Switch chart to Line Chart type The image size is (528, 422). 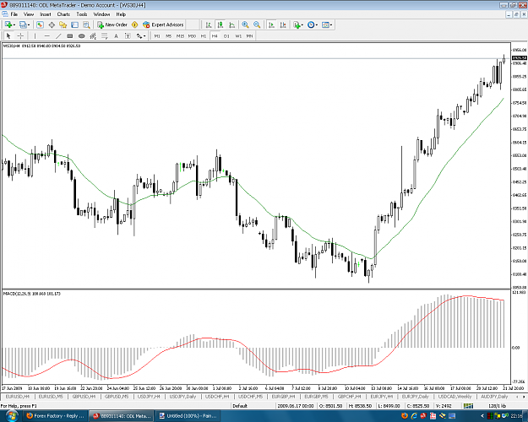click(x=232, y=24)
